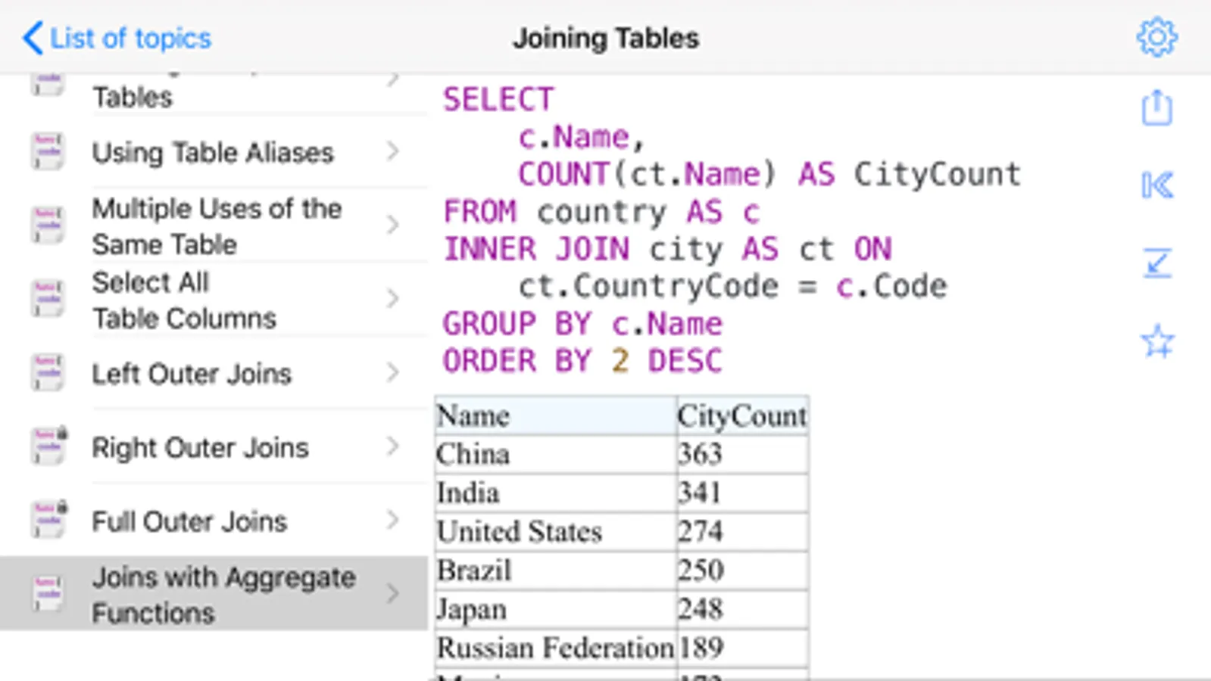Tap the share icon
1211x681 pixels.
[1156, 107]
